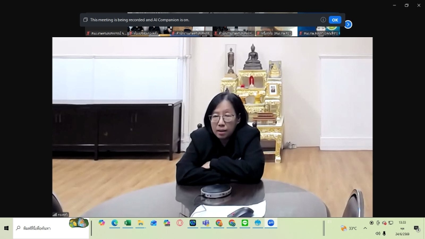Click the main speaker video
This screenshot has height=239, width=425.
[212, 127]
